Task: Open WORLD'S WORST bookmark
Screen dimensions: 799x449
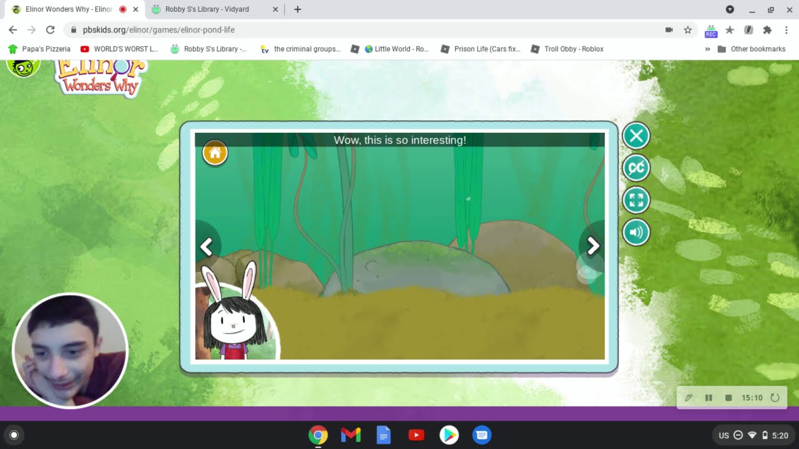Action: 119,49
